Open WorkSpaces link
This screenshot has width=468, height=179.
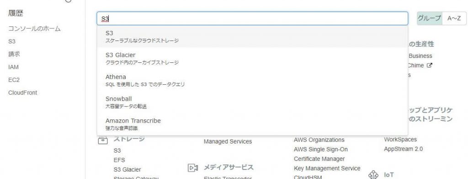(x=400, y=139)
